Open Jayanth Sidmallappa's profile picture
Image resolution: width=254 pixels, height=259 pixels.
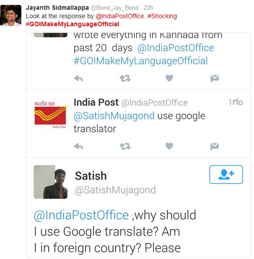tap(11, 16)
